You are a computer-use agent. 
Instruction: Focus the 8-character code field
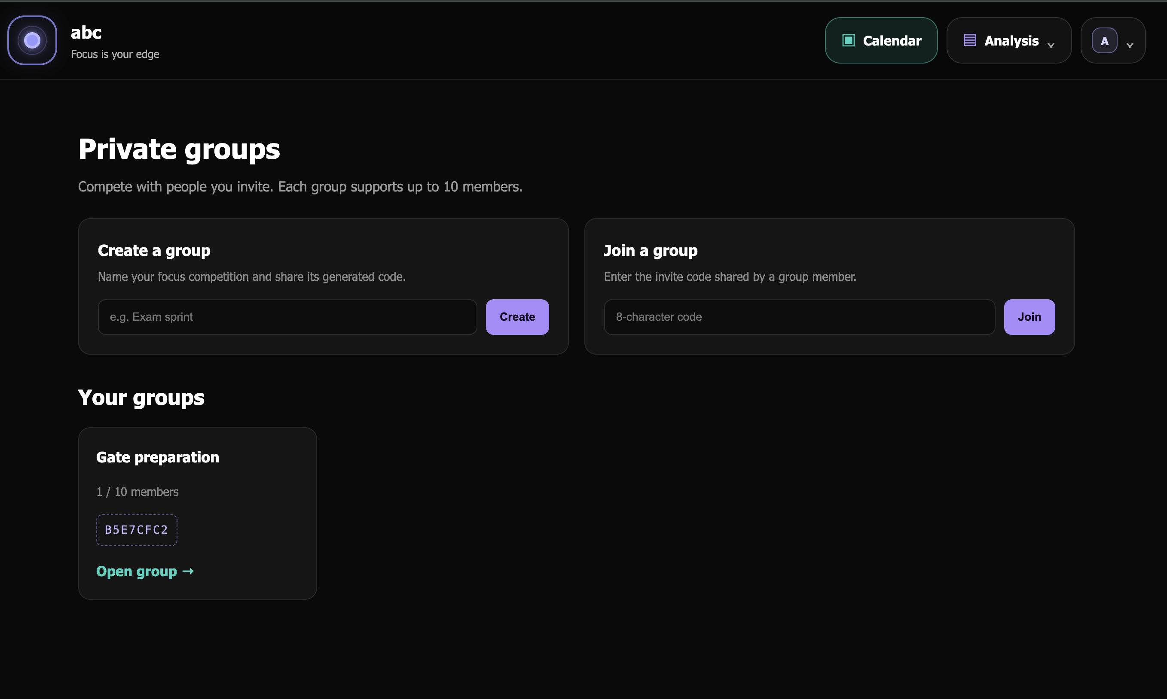pos(799,317)
